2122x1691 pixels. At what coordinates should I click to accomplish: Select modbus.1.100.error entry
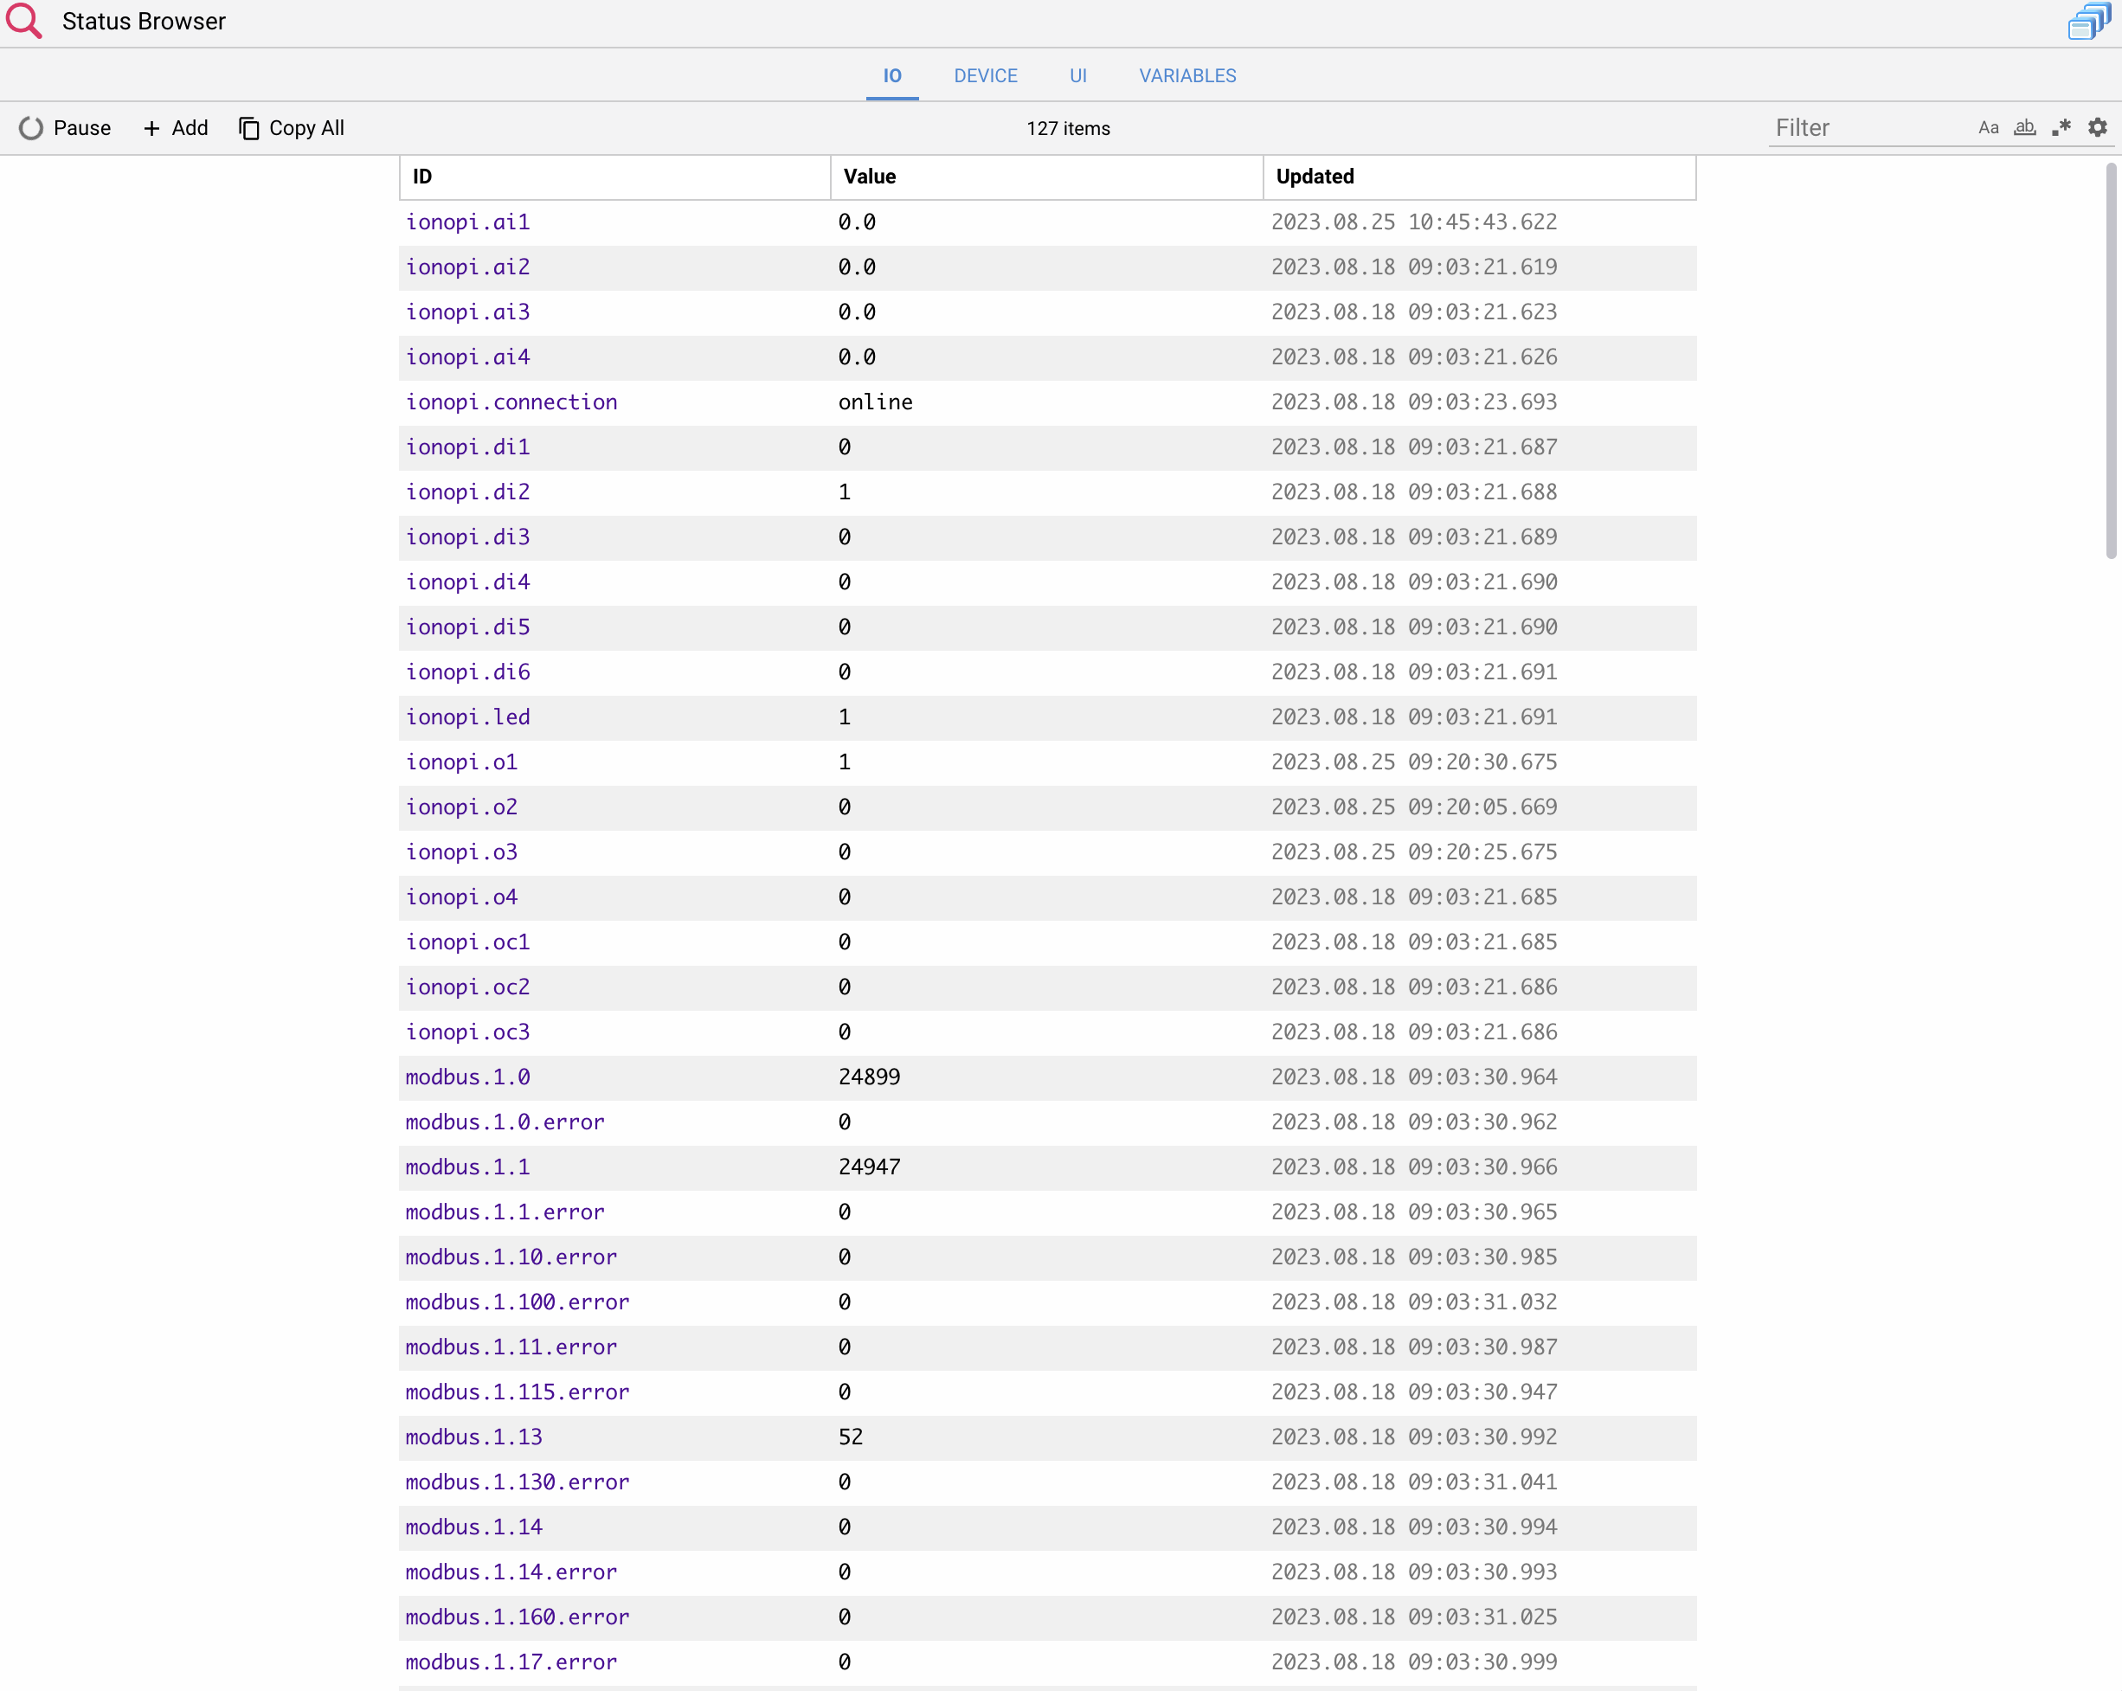tap(518, 1302)
